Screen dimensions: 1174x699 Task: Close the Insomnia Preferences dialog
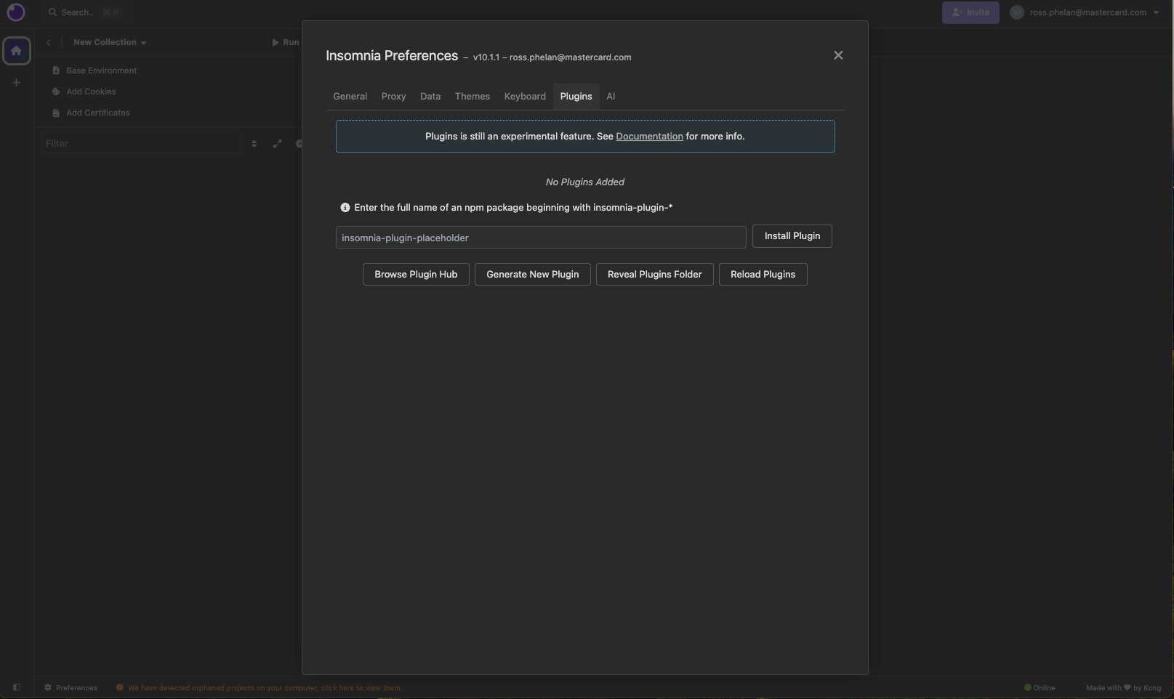[x=838, y=55]
